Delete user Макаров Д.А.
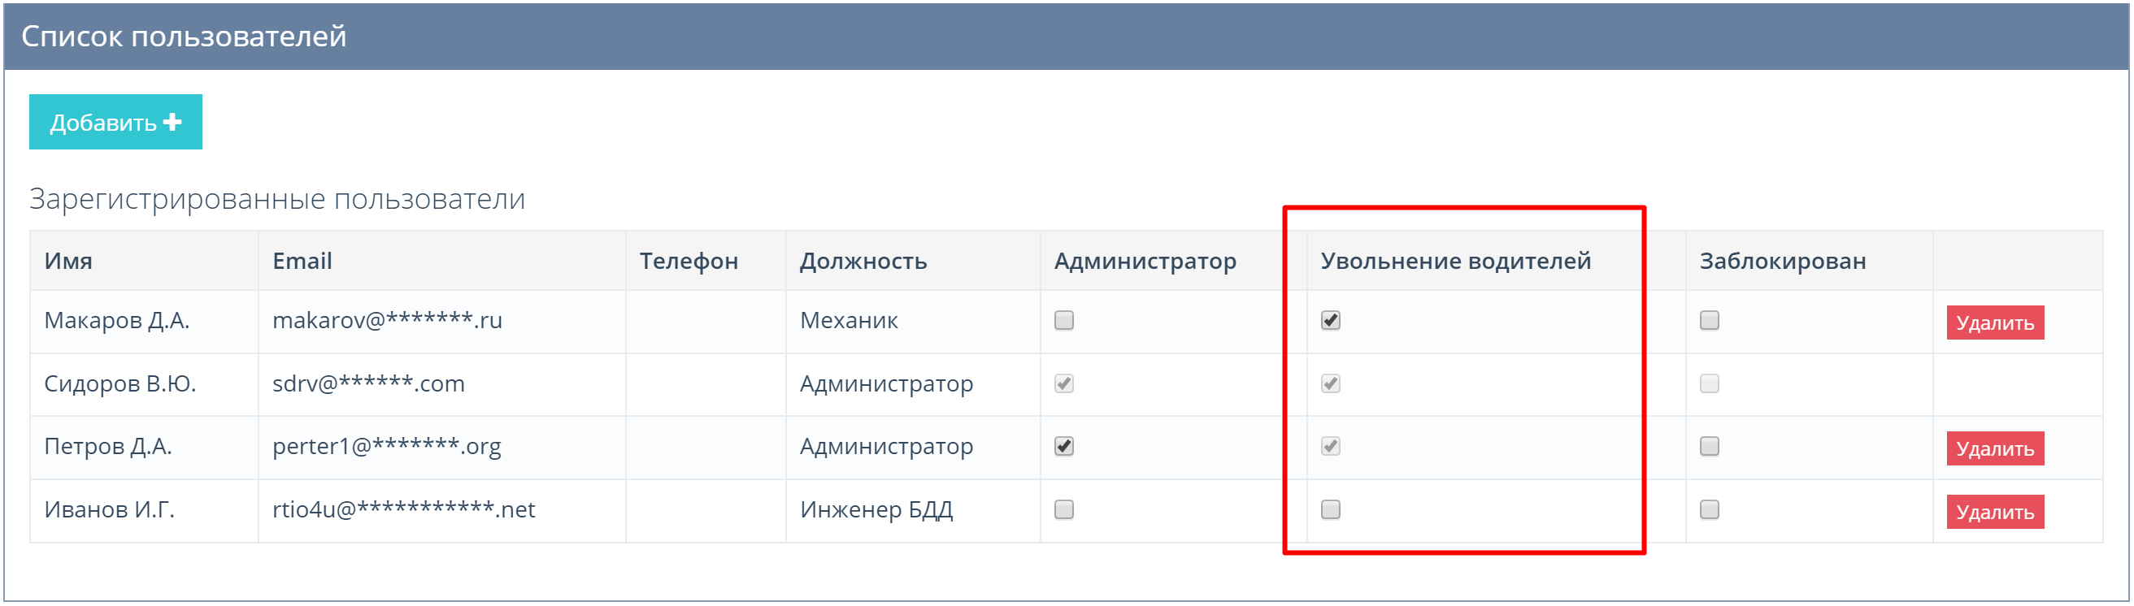 tap(1994, 322)
